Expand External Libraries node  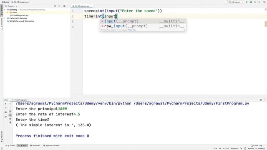[5, 18]
